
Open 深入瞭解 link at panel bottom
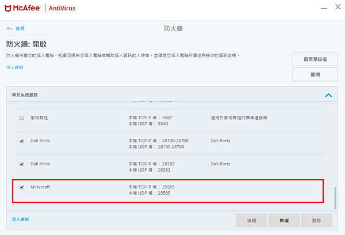(x=21, y=219)
